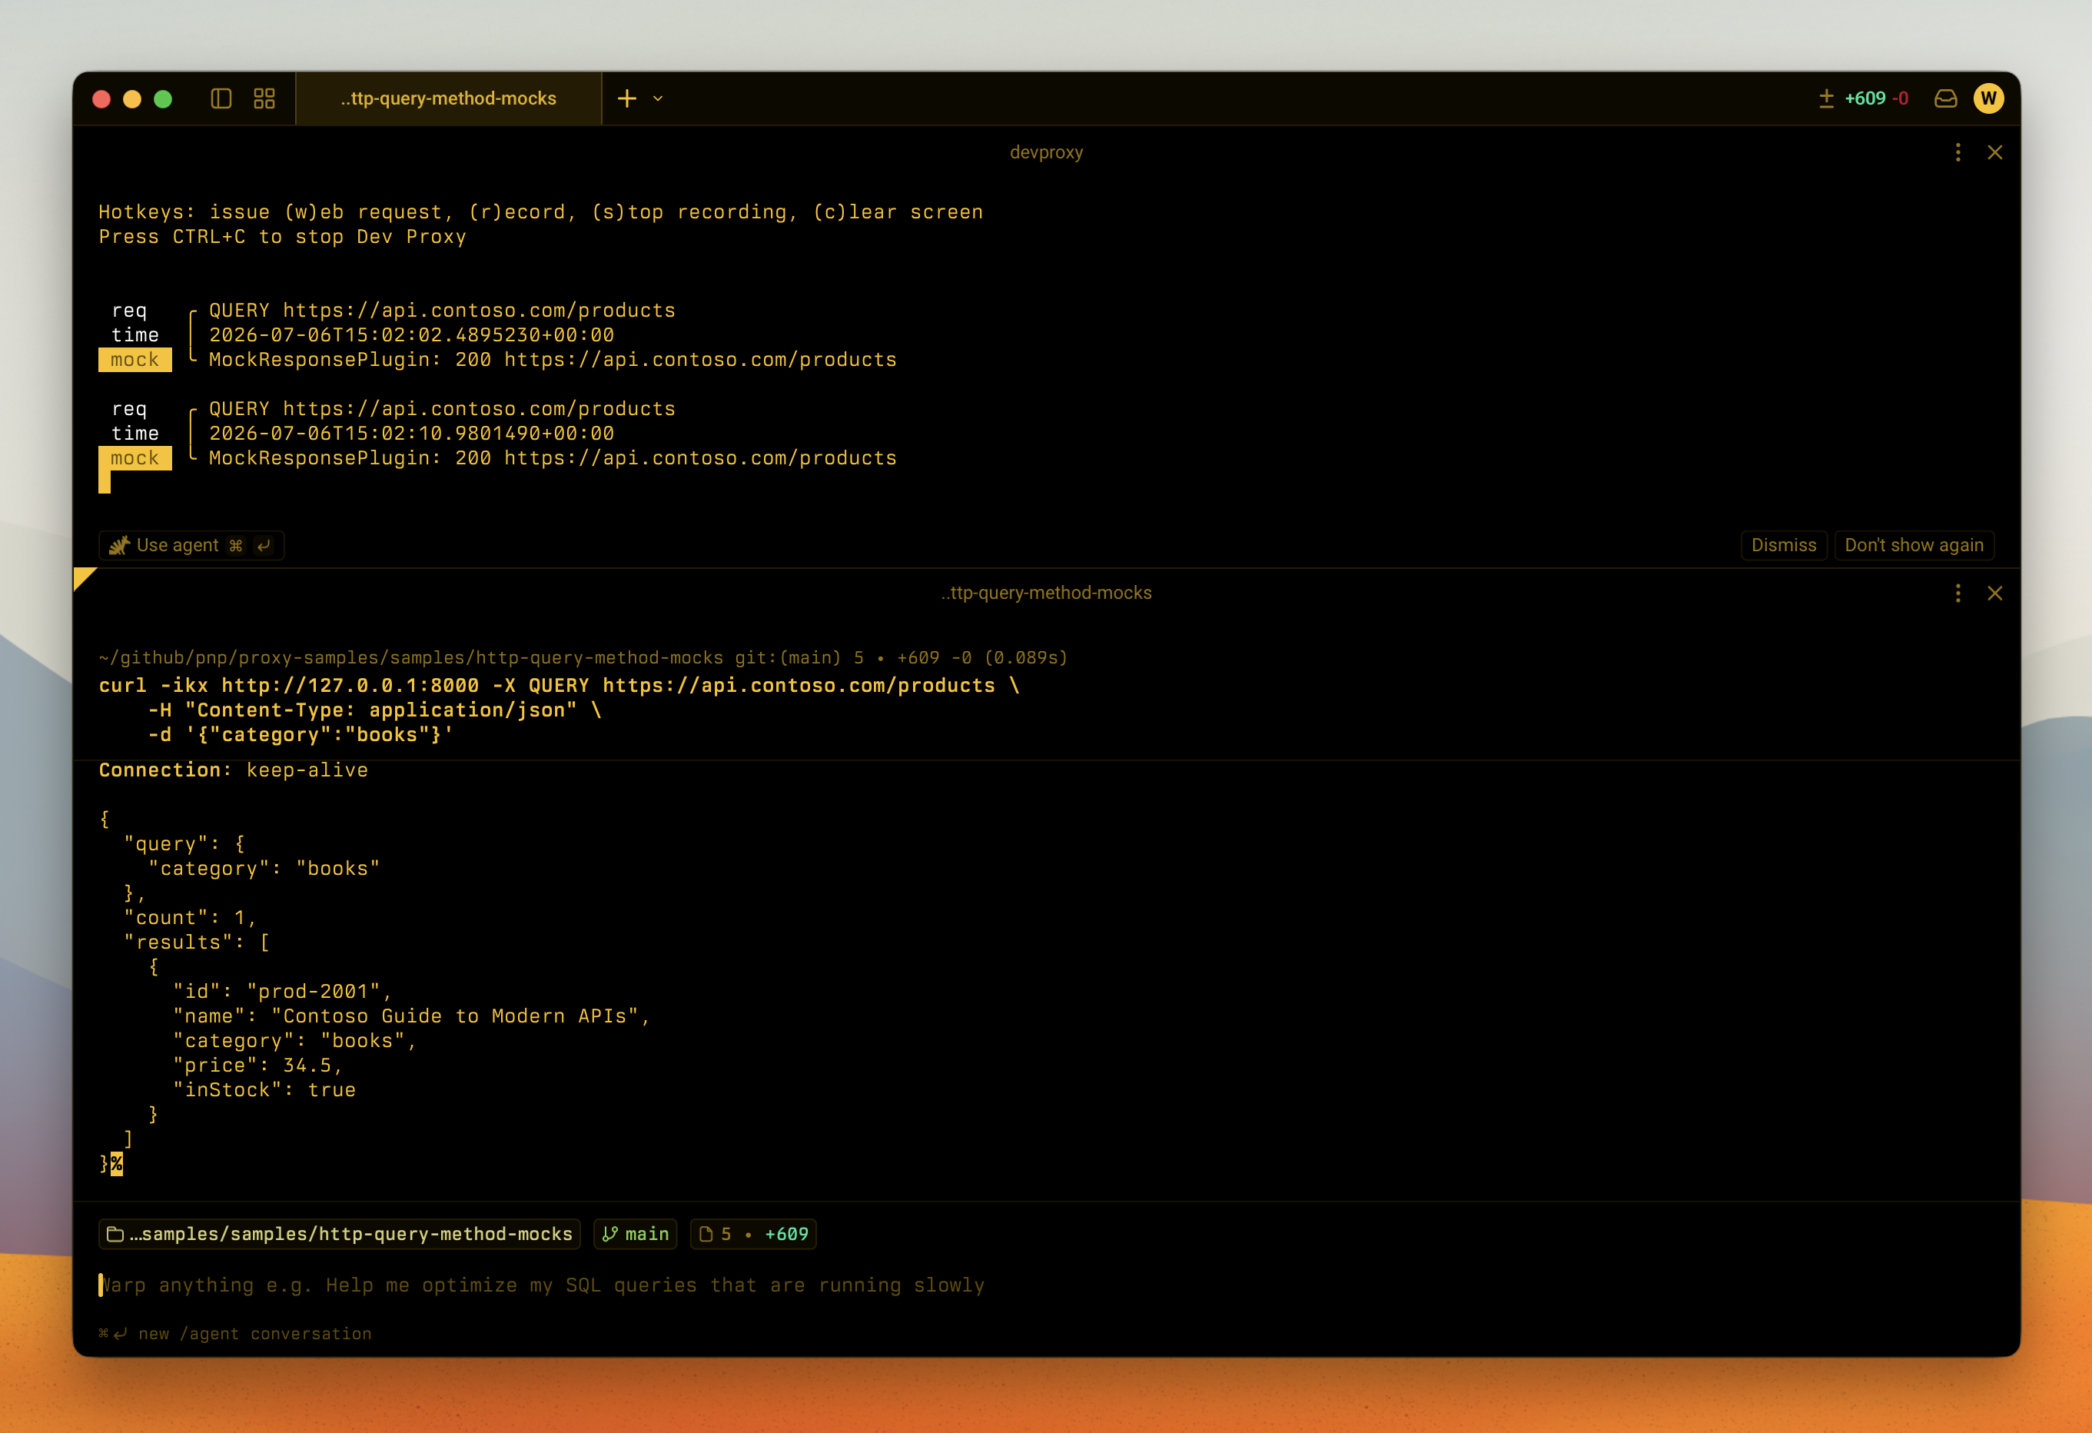This screenshot has height=1433, width=2092.
Task: Click the second mock label in devproxy
Action: coord(135,457)
